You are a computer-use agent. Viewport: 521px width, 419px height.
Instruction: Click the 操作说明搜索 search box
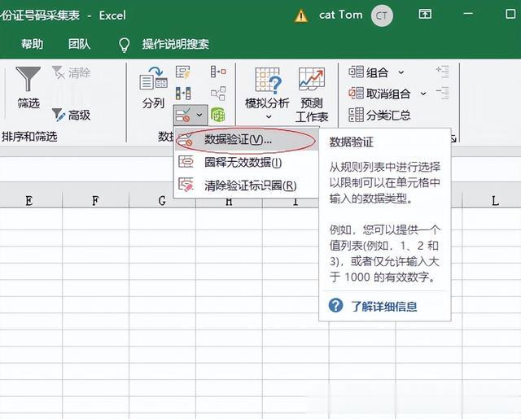(x=176, y=44)
